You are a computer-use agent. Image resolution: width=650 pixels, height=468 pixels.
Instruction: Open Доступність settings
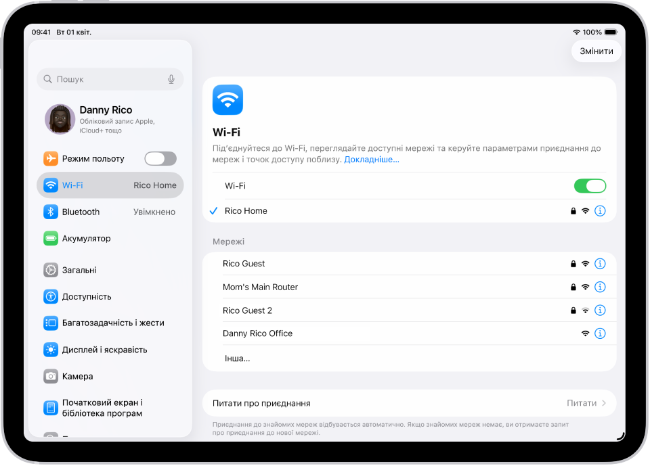tap(110, 296)
